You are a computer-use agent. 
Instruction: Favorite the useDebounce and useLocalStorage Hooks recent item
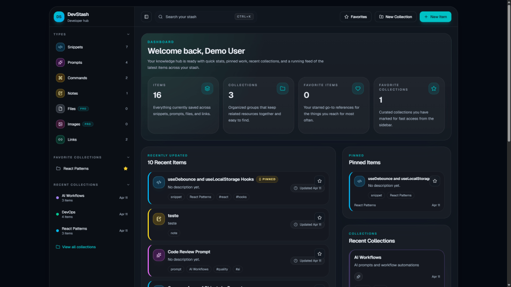(x=319, y=181)
